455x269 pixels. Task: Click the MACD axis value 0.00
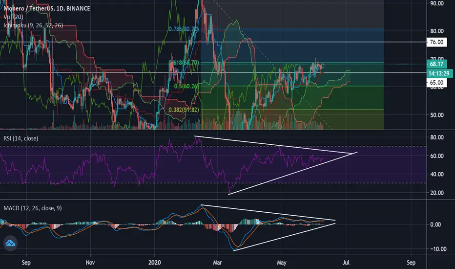pyautogui.click(x=435, y=224)
